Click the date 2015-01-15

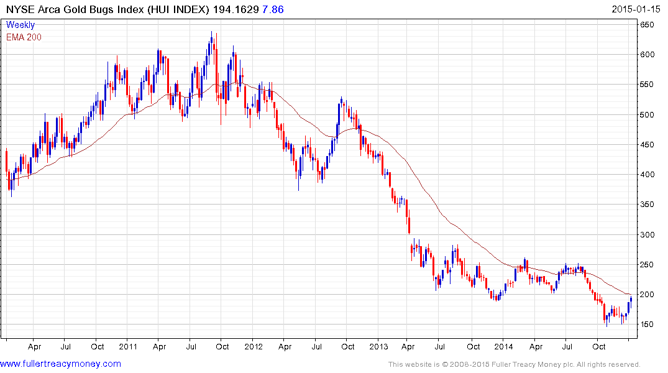click(636, 9)
